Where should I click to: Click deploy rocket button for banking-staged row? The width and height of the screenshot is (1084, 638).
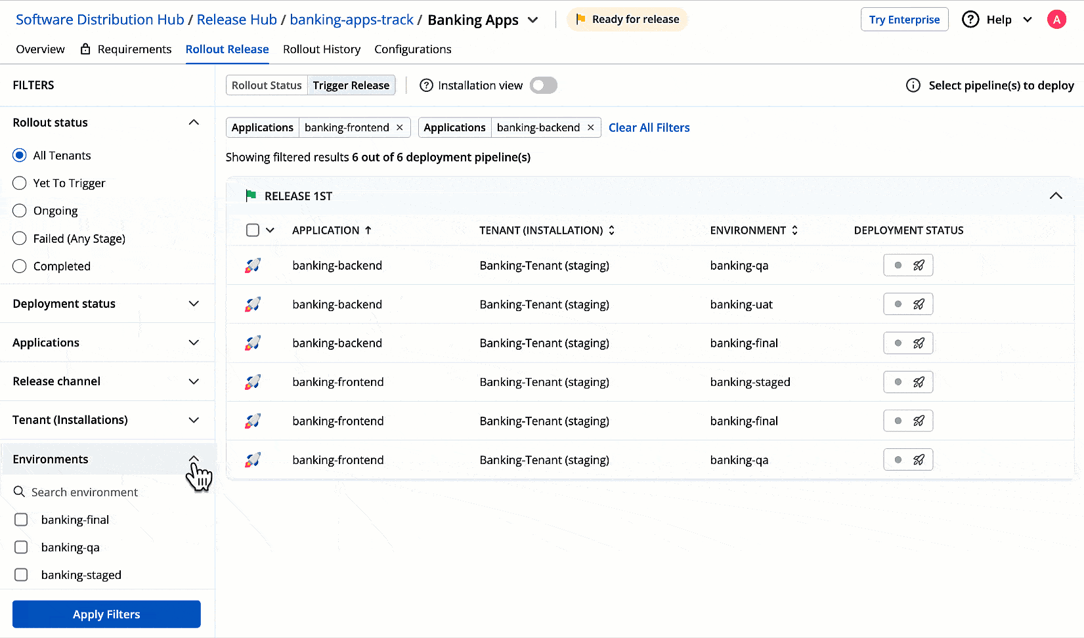pyautogui.click(x=918, y=382)
